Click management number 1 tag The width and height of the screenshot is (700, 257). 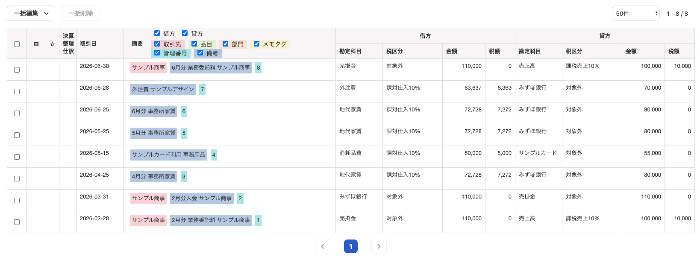(x=258, y=220)
